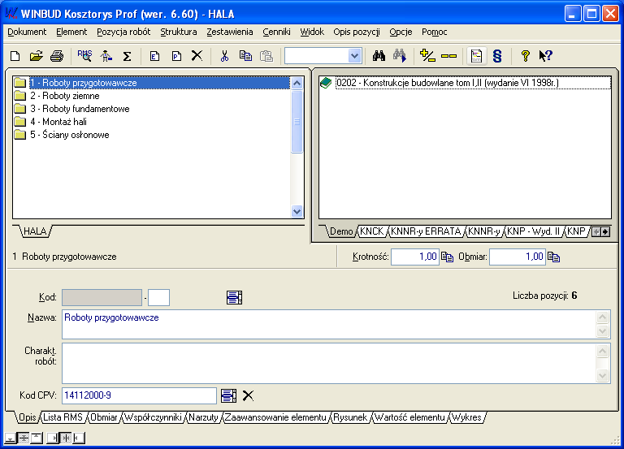Click the Copy toolbar icon

(x=245, y=56)
